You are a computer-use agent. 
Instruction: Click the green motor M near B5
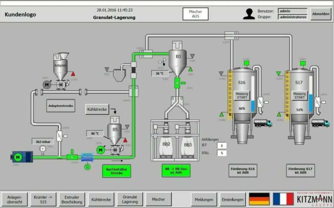[100, 150]
